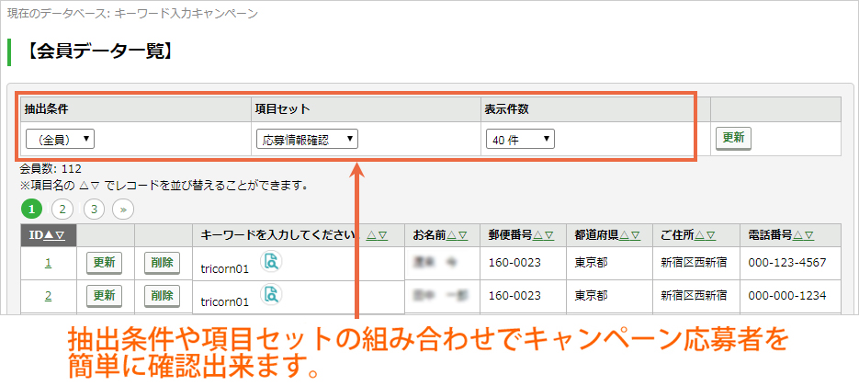Click the magnifier document icon in row 1

271,262
